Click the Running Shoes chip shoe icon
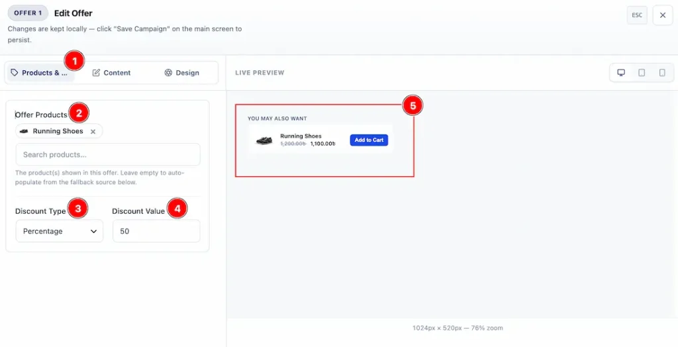This screenshot has height=347, width=678. (24, 131)
